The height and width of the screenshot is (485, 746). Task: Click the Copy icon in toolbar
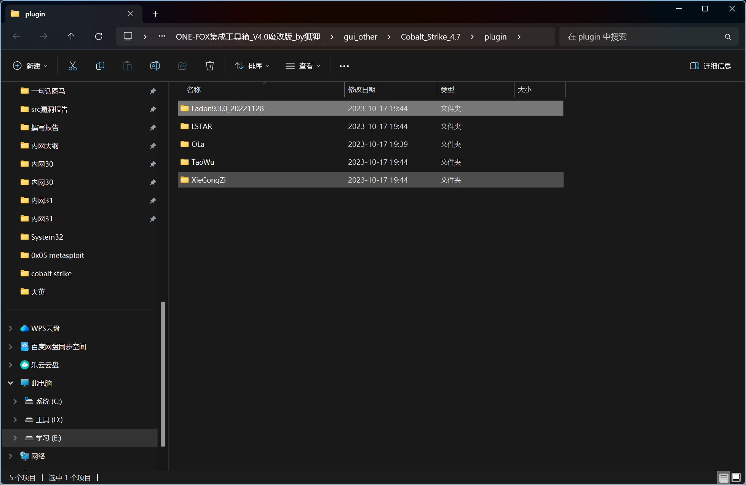point(100,66)
